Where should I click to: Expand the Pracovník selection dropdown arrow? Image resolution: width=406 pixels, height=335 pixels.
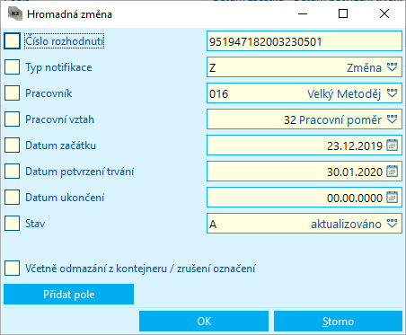coord(392,93)
